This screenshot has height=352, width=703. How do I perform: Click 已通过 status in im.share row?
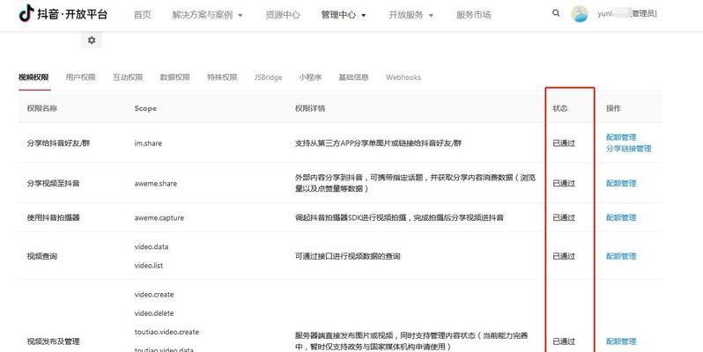[x=564, y=143]
